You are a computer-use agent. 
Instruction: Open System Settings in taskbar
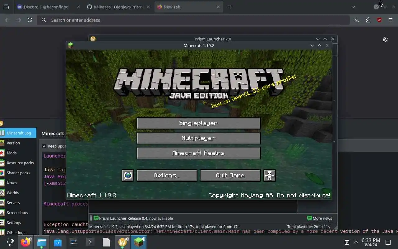click(x=74, y=242)
